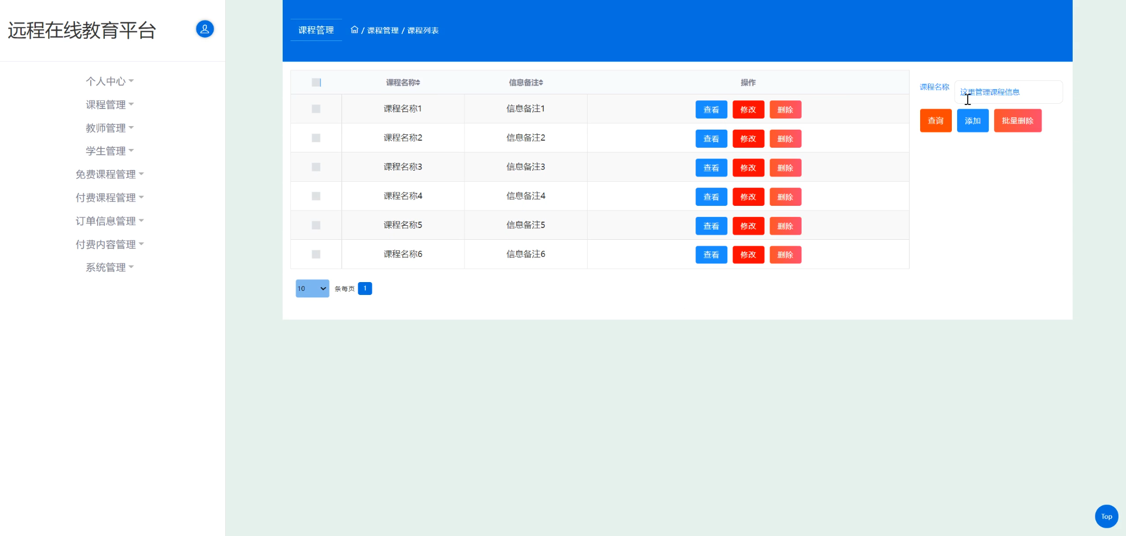This screenshot has height=536, width=1126.
Task: Jump back up with the Top button
Action: coord(1107,517)
